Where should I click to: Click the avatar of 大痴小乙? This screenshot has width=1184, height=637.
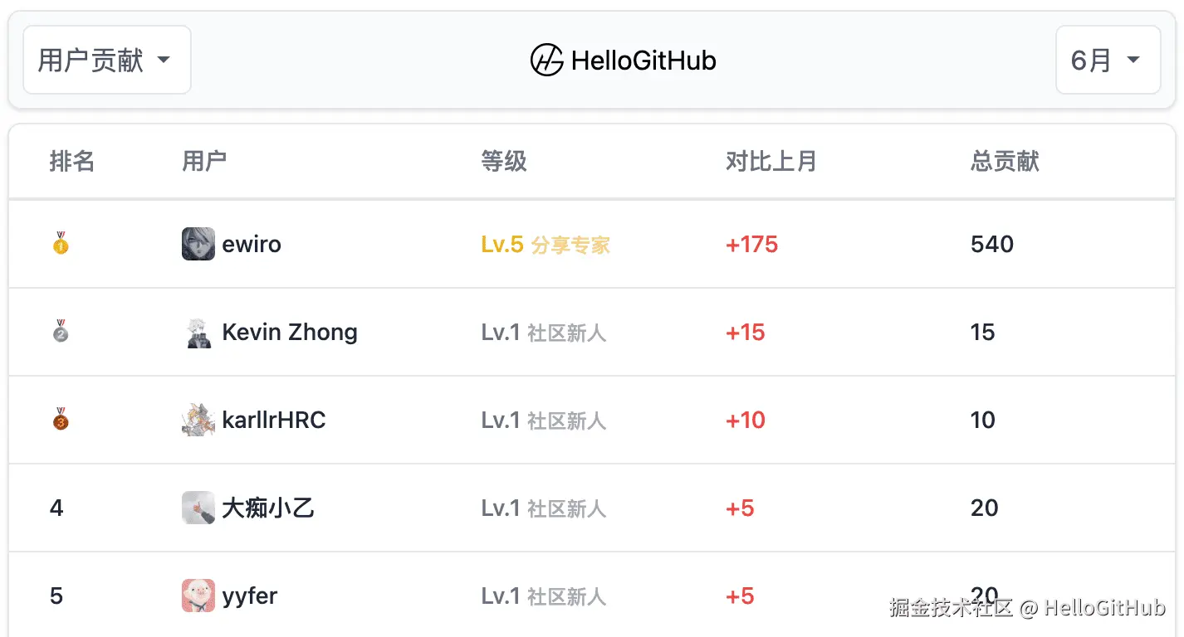pos(198,508)
